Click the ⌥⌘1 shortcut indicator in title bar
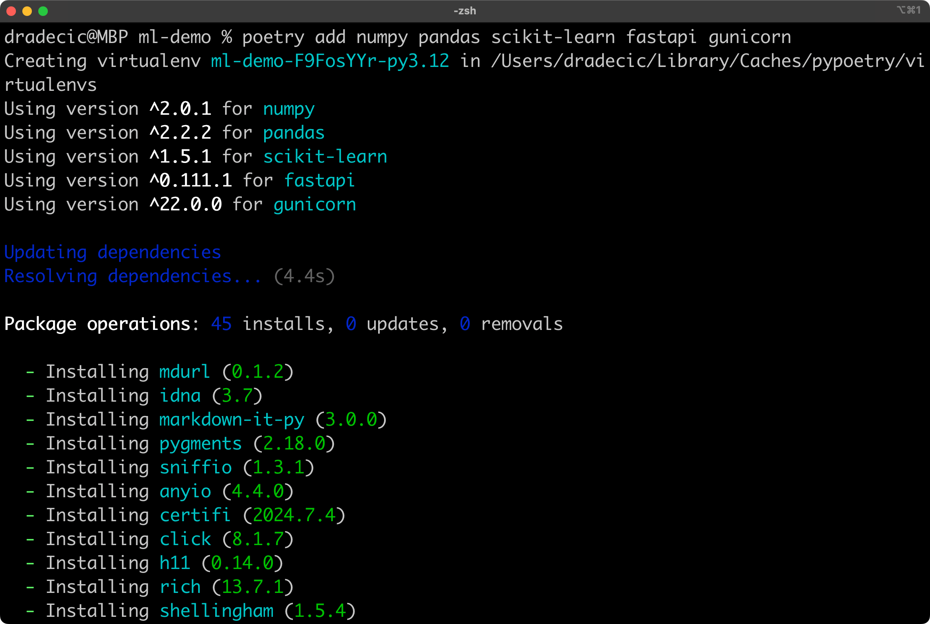 tap(909, 10)
